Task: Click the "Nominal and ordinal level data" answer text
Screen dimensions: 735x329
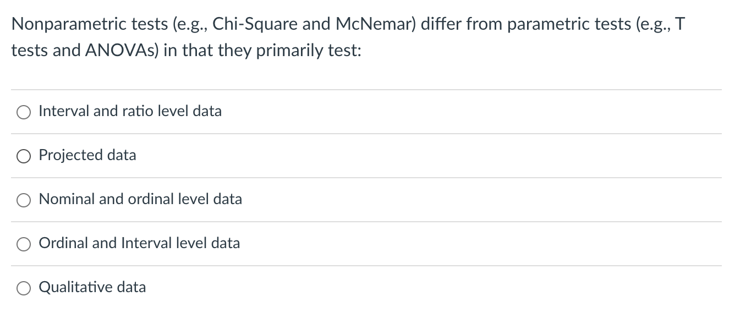Action: pyautogui.click(x=140, y=199)
